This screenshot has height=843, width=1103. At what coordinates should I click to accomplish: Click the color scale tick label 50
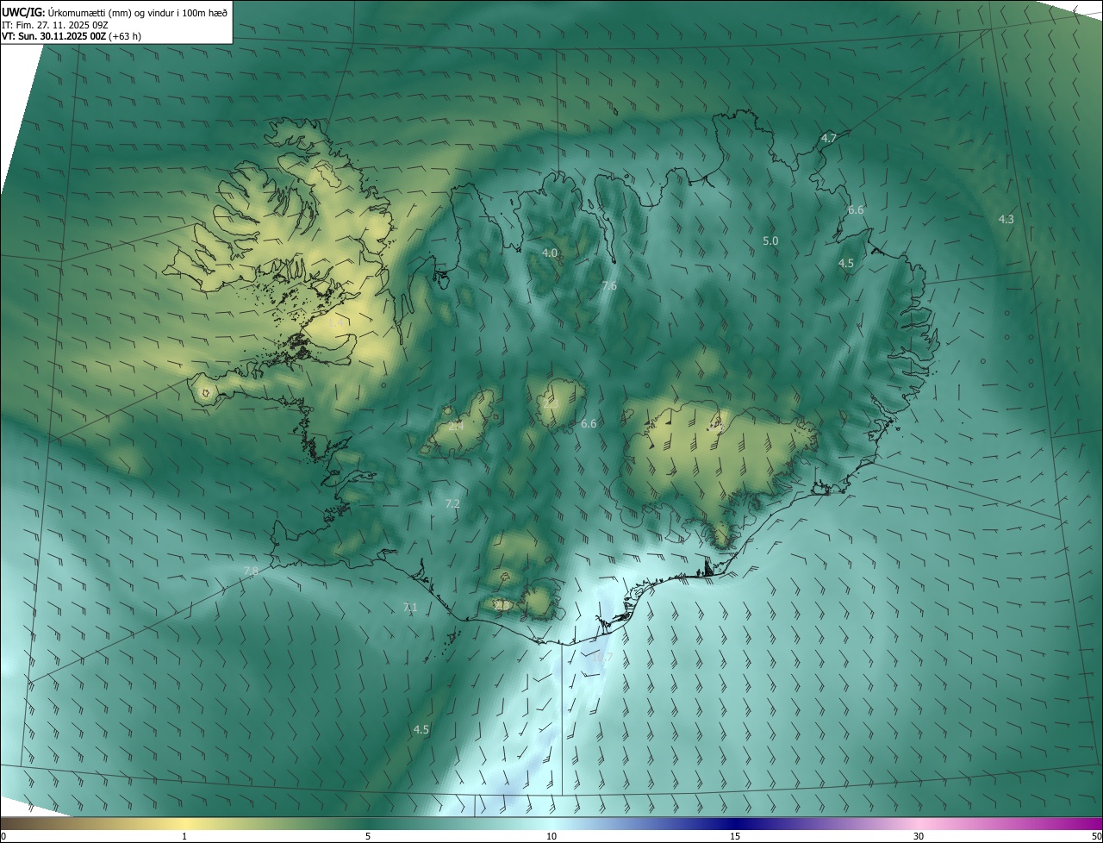1096,836
